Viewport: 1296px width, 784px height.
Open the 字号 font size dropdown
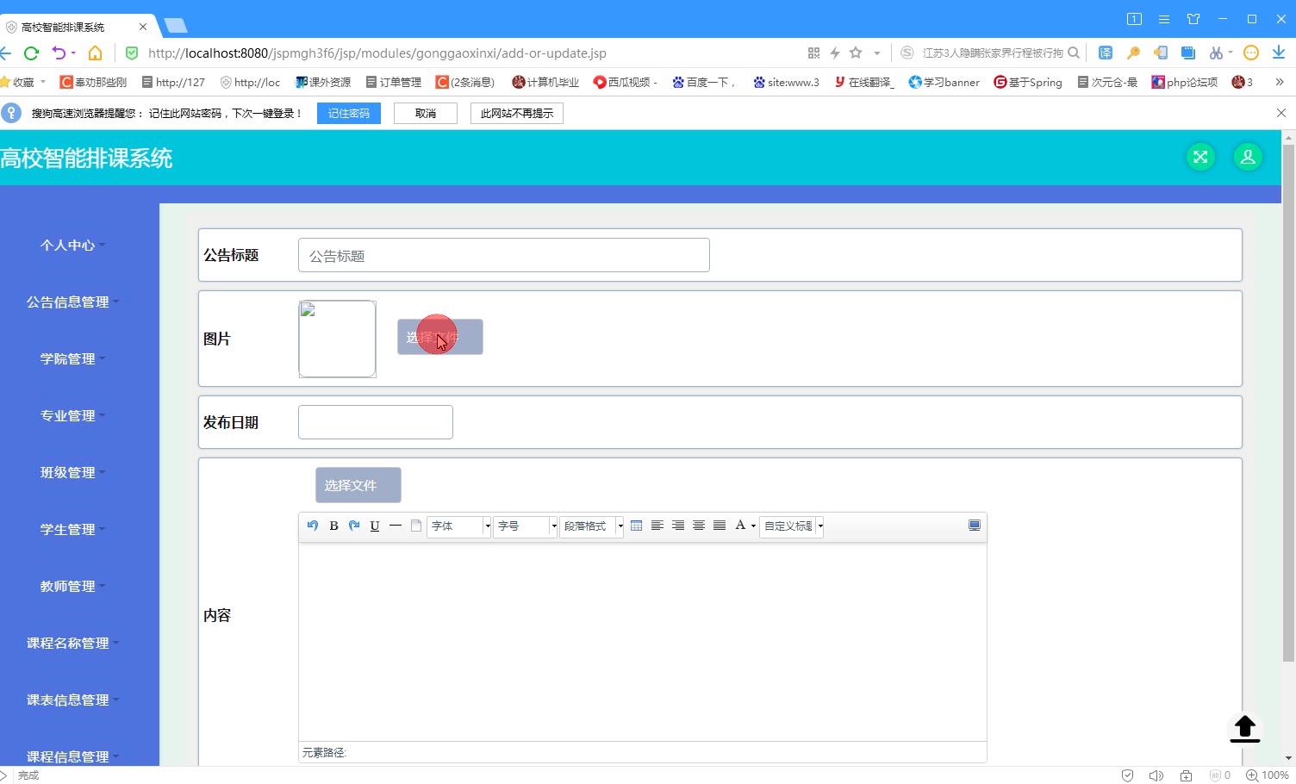click(x=526, y=526)
